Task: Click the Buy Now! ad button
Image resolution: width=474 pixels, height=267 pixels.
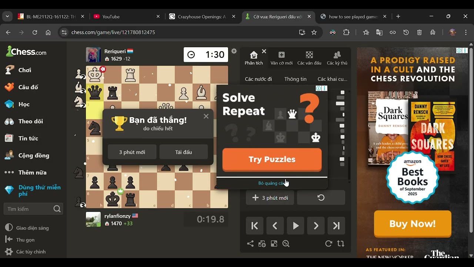Action: click(413, 224)
